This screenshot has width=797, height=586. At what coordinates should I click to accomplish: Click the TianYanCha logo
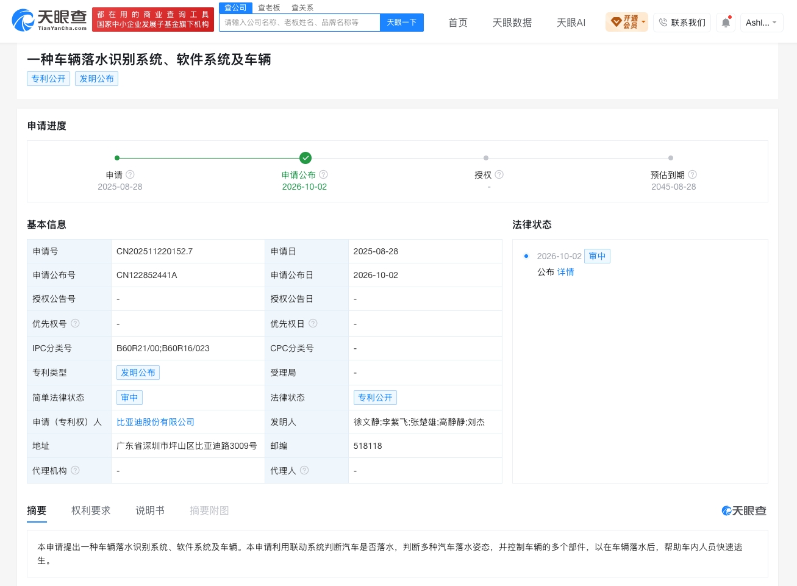click(x=49, y=20)
